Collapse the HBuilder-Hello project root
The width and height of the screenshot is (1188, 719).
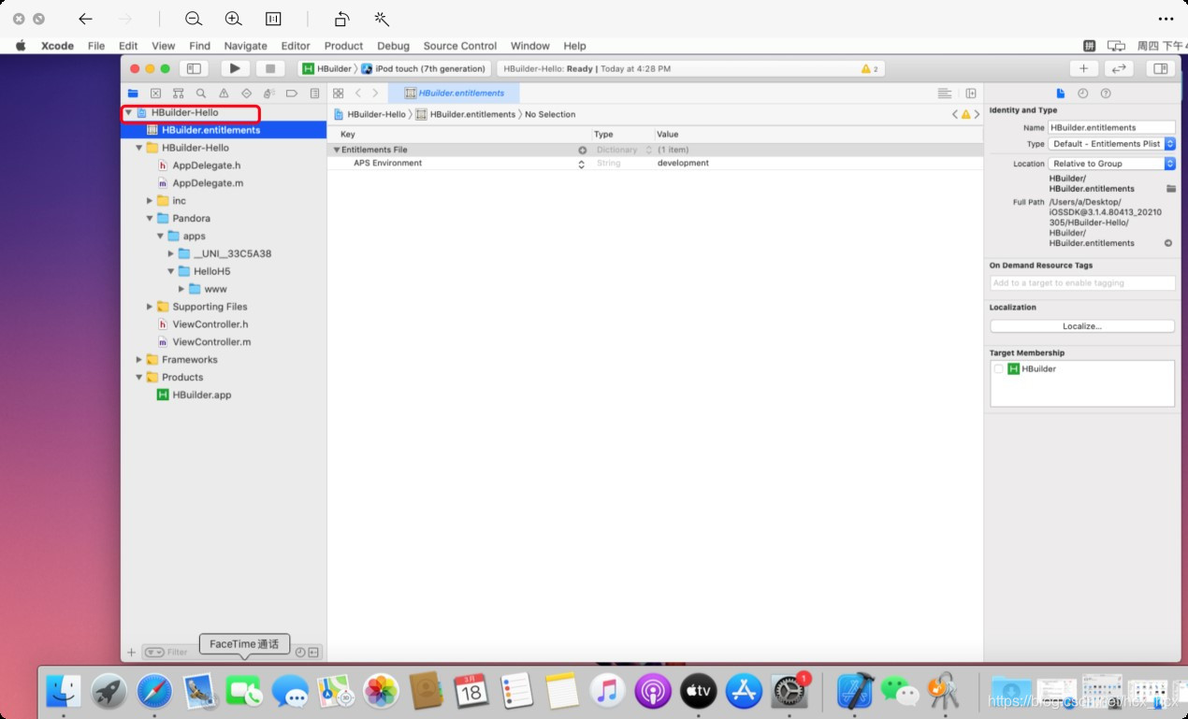point(128,112)
